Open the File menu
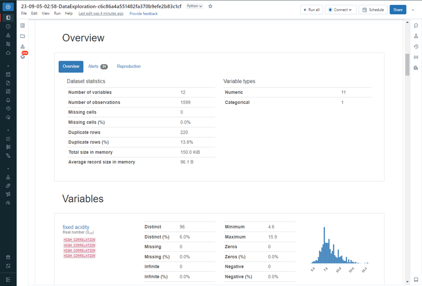Screen dimensions: 422x286 click(24, 13)
